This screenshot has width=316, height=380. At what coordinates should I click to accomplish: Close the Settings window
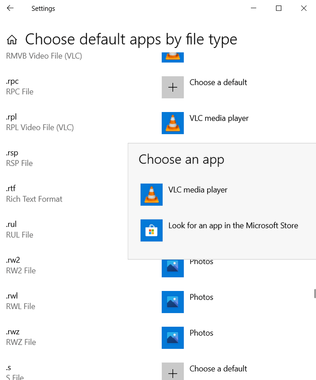[304, 8]
